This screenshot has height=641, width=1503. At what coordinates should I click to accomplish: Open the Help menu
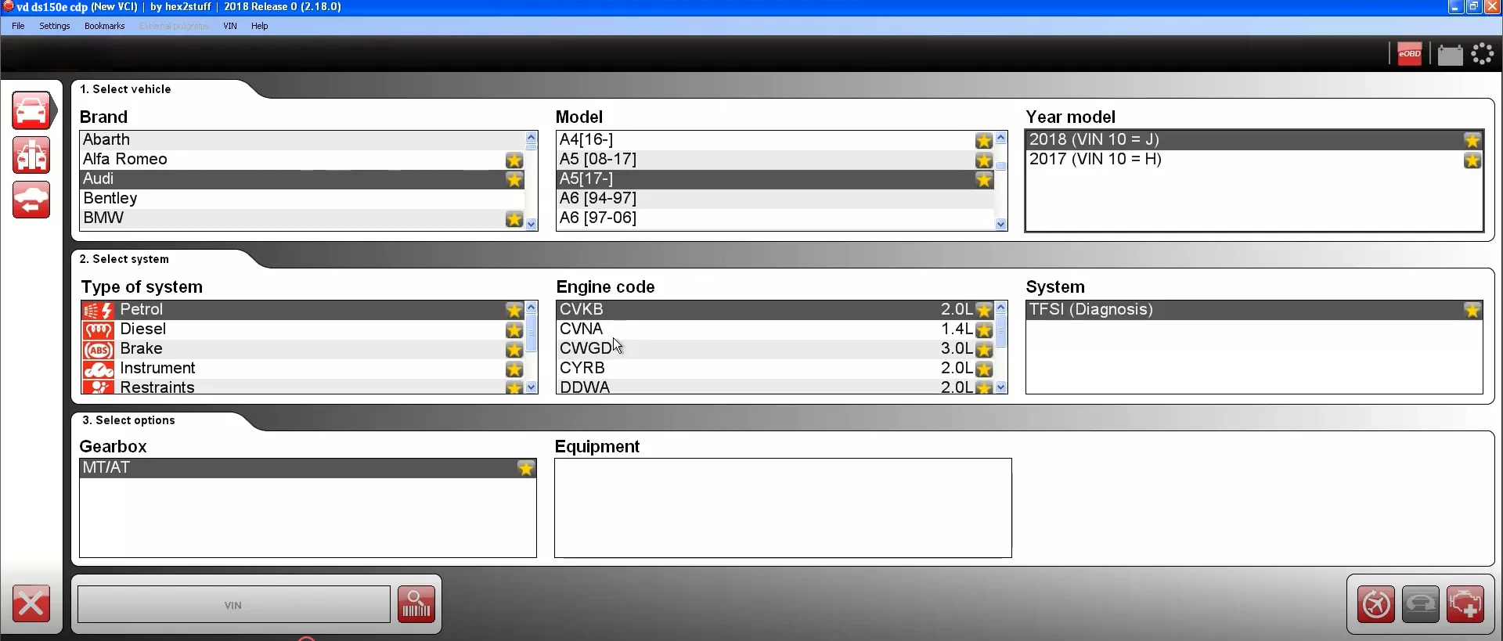pyautogui.click(x=260, y=26)
